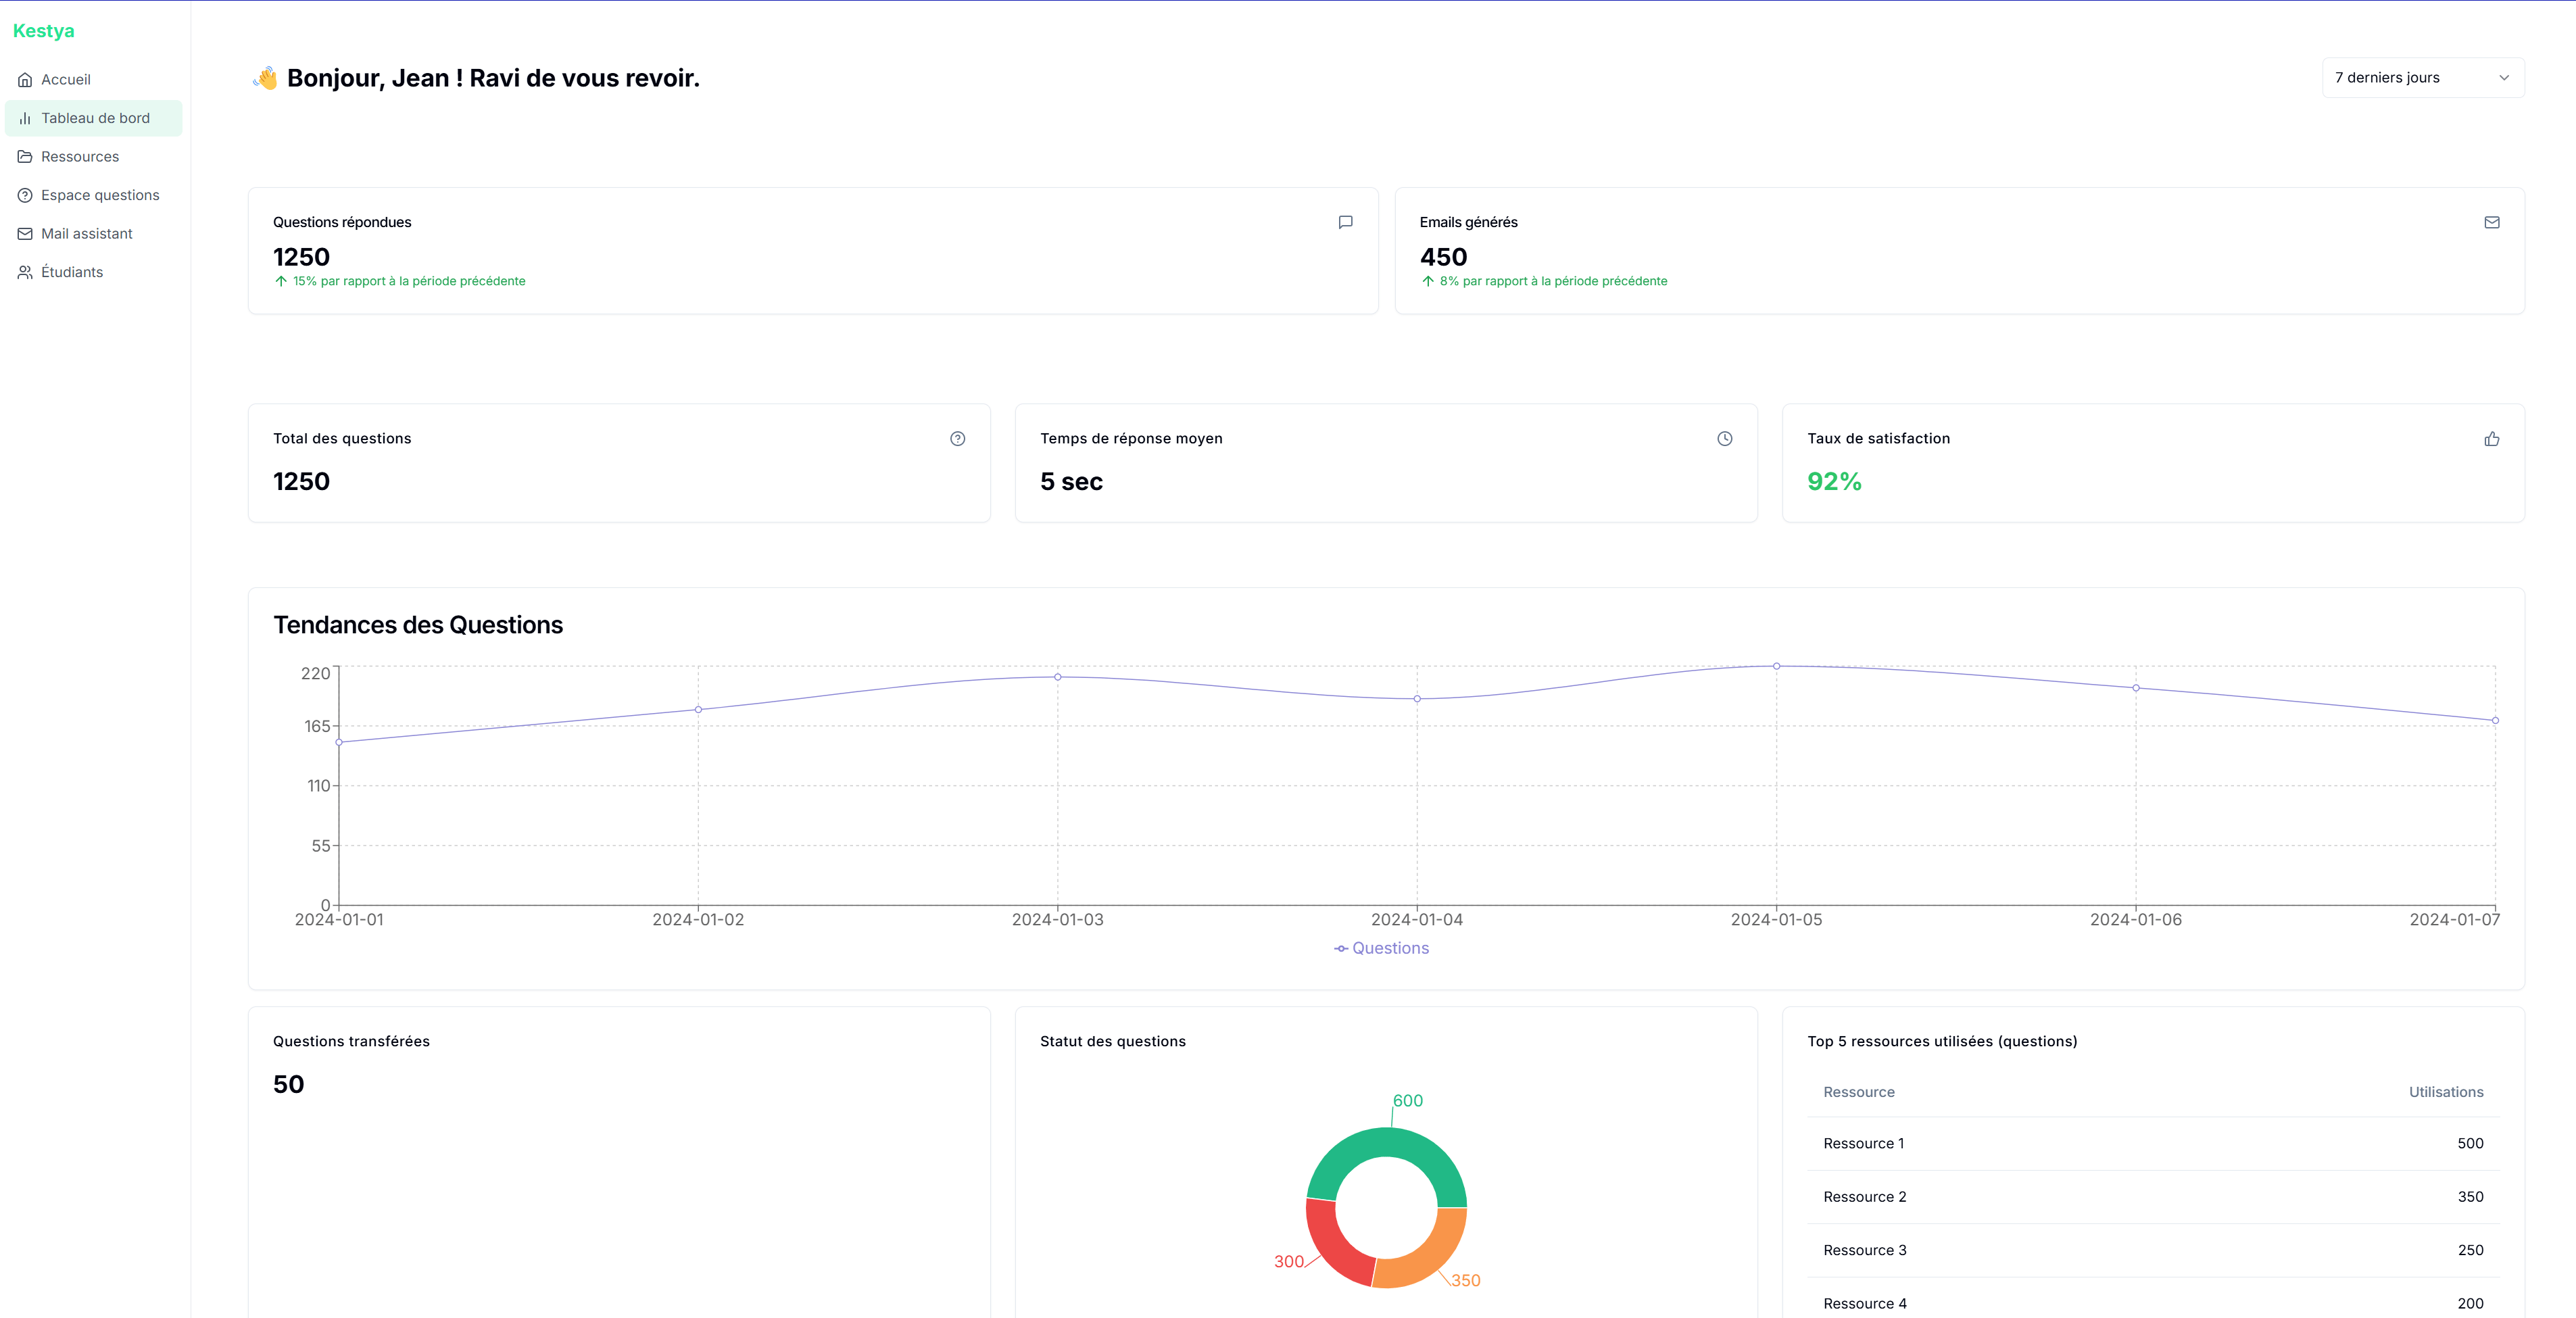This screenshot has height=1318, width=2576.
Task: Click the Kestya logo
Action: pos(43,31)
